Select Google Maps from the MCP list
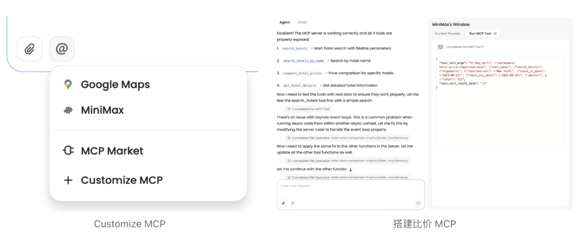The height and width of the screenshot is (238, 582). 107,85
